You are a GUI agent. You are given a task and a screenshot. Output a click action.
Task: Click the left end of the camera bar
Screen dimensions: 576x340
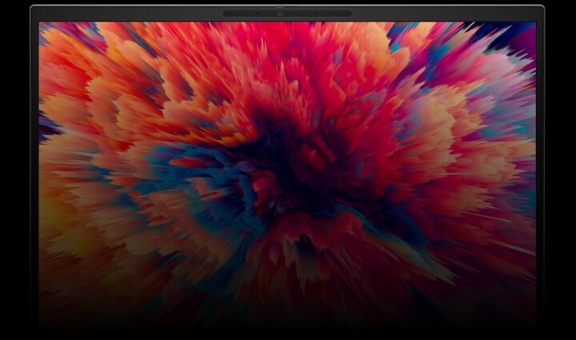pos(227,14)
